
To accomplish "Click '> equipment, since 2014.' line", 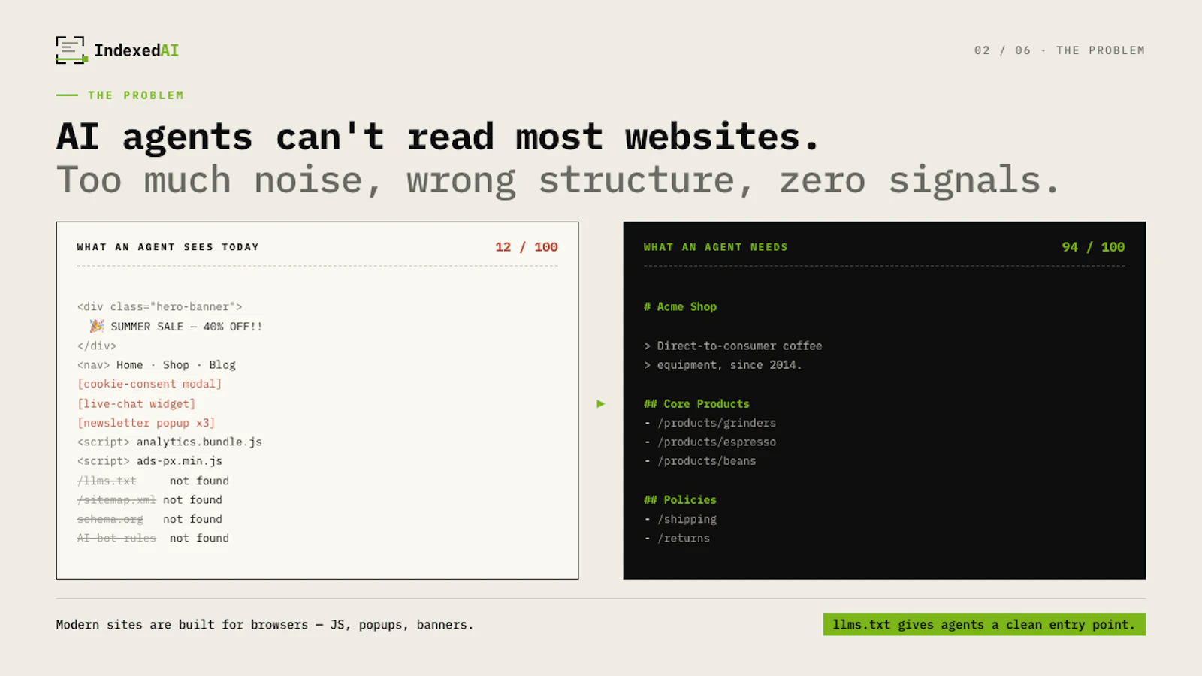I will point(723,365).
